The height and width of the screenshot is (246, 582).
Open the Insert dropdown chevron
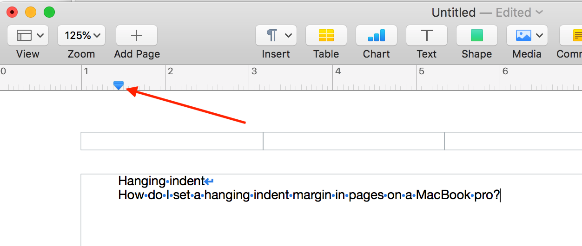(288, 35)
